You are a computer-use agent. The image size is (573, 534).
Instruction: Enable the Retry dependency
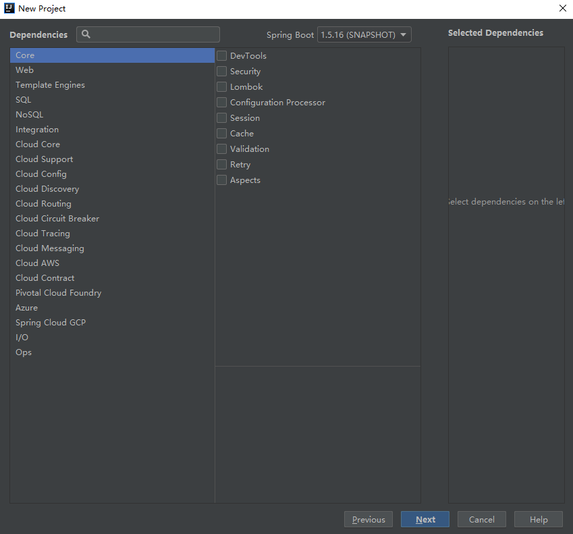222,165
